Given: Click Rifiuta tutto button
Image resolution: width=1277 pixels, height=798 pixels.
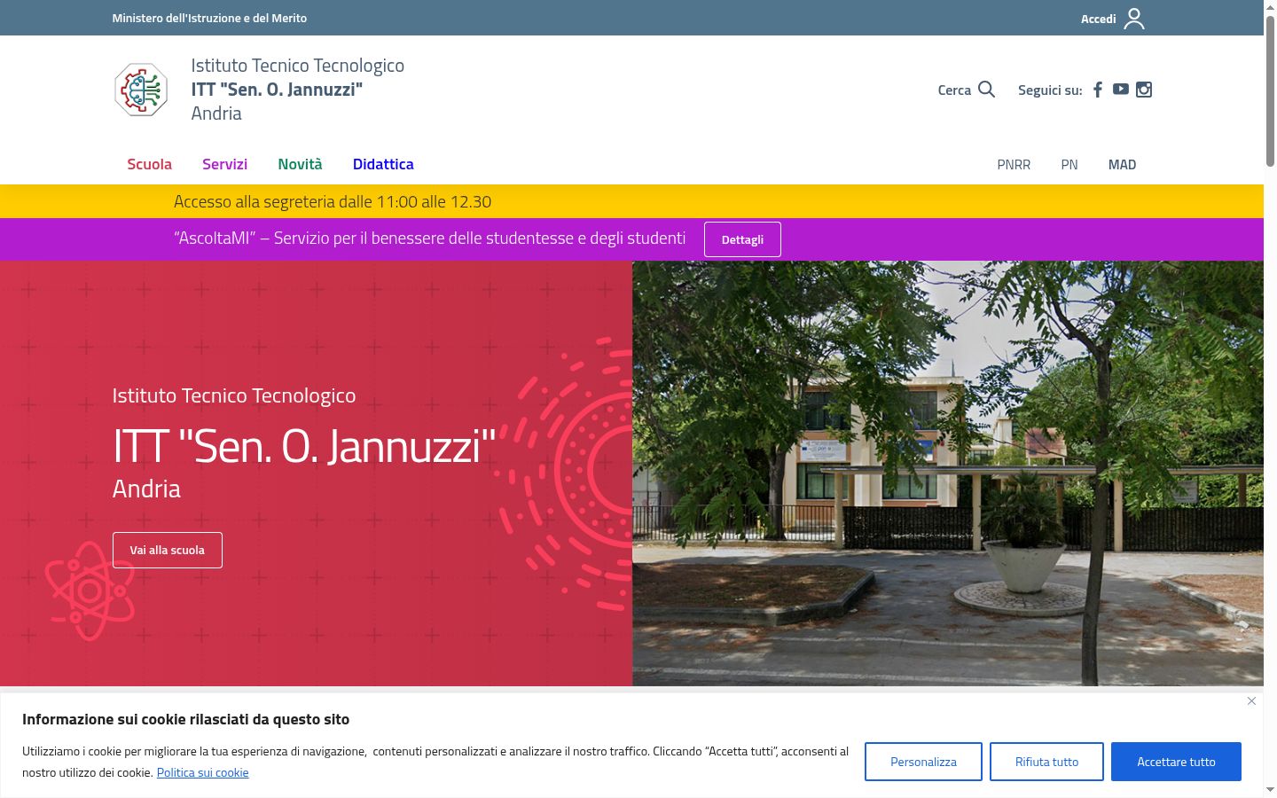Looking at the screenshot, I should [1046, 762].
